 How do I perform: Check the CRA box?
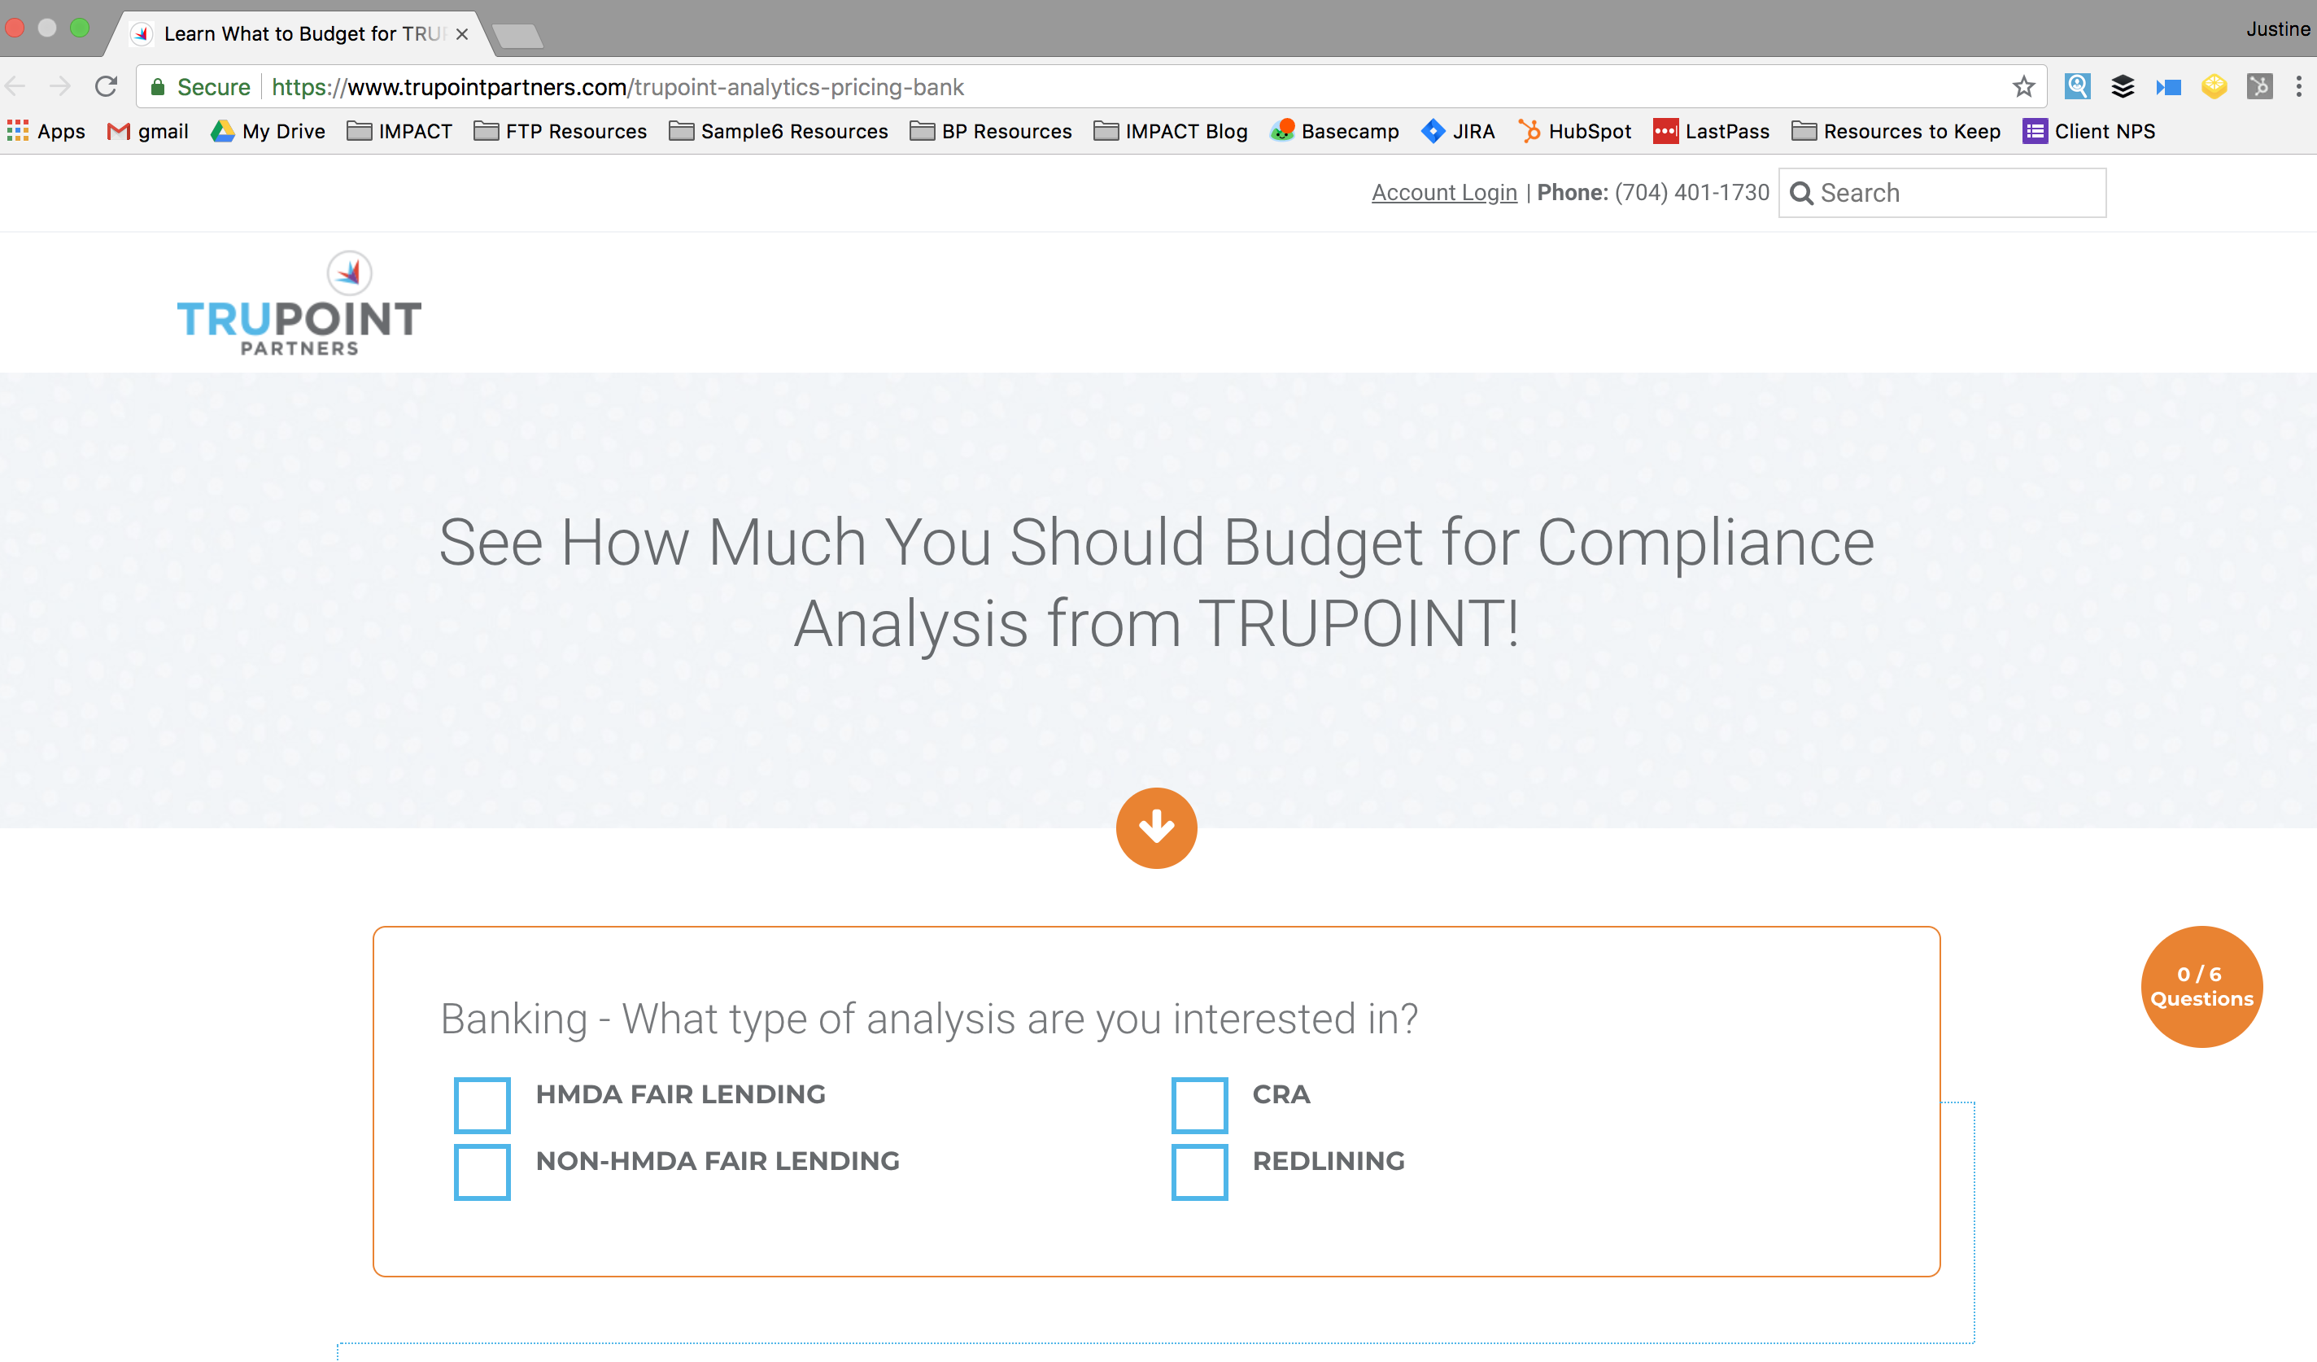1199,1105
